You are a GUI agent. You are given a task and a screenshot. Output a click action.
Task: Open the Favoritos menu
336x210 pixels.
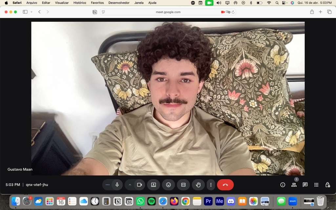97,3
